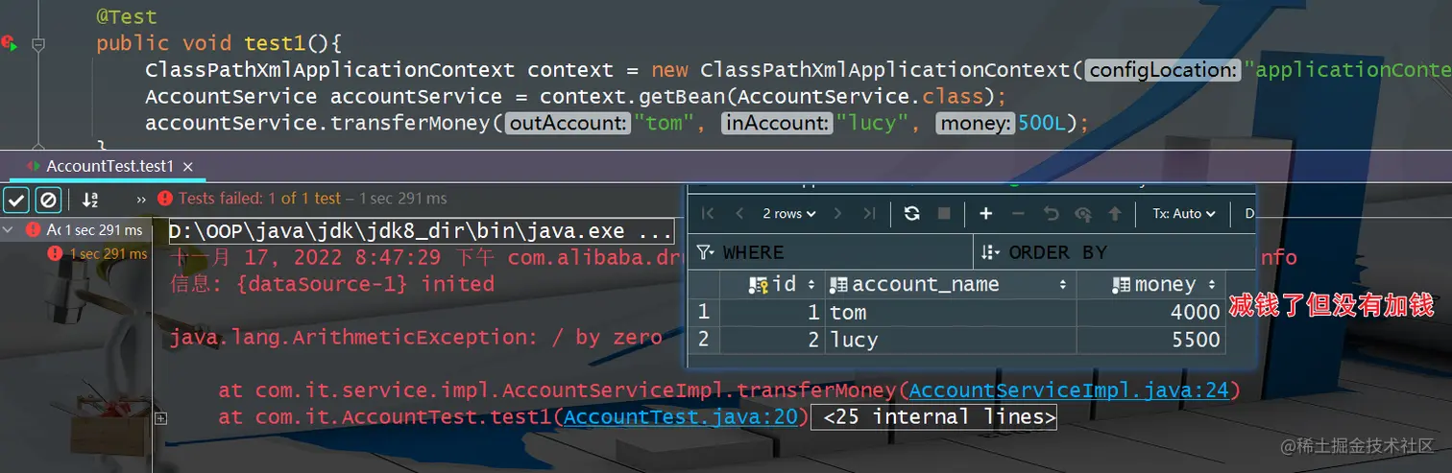
Task: Click the stop query square button
Action: [944, 214]
